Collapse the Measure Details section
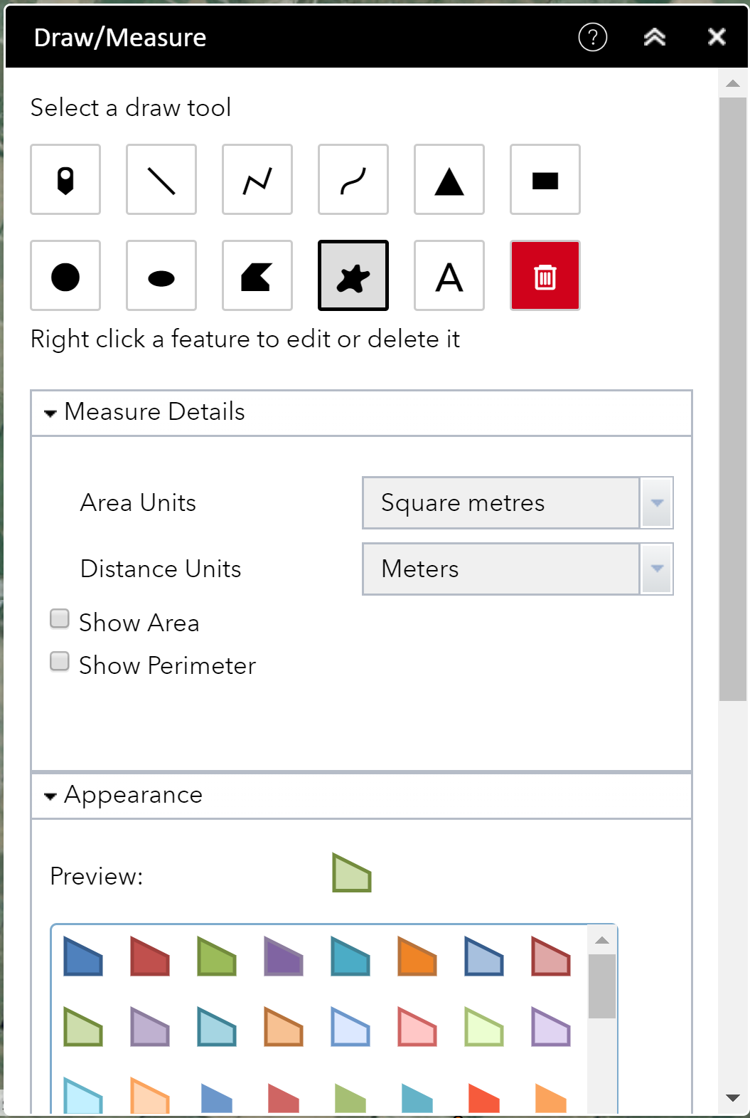 pyautogui.click(x=50, y=413)
